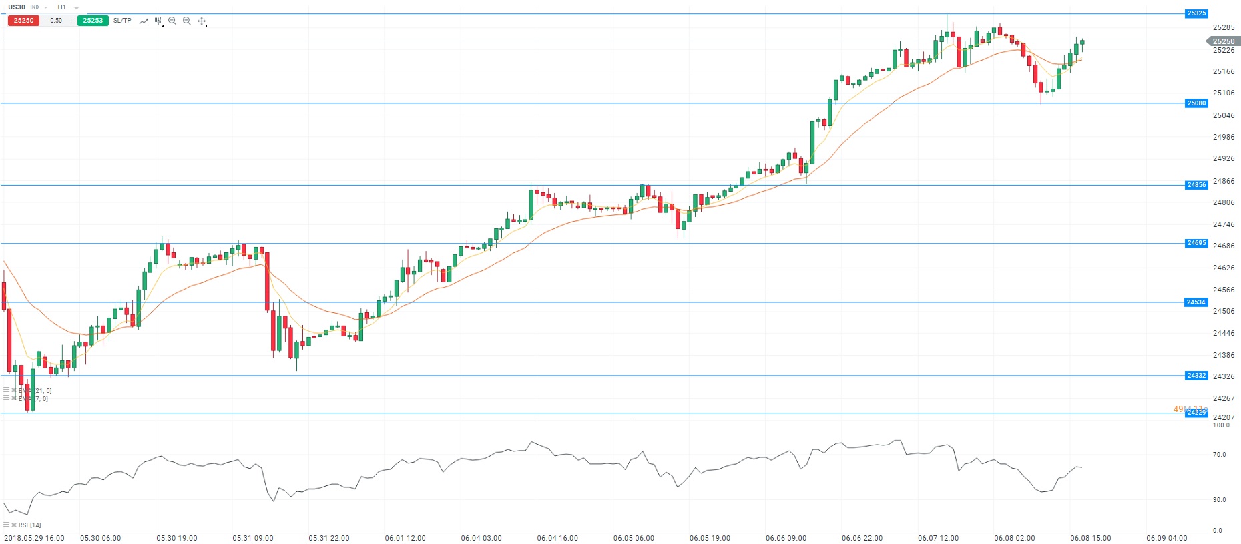This screenshot has width=1241, height=544.
Task: Click the red sell button 25250
Action: click(23, 21)
